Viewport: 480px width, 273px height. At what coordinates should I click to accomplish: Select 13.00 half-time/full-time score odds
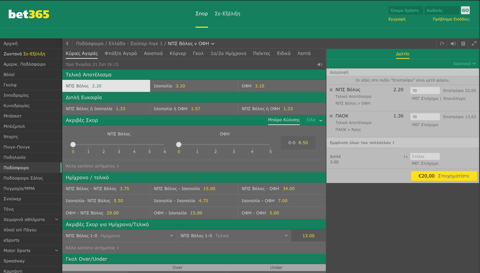(x=308, y=236)
